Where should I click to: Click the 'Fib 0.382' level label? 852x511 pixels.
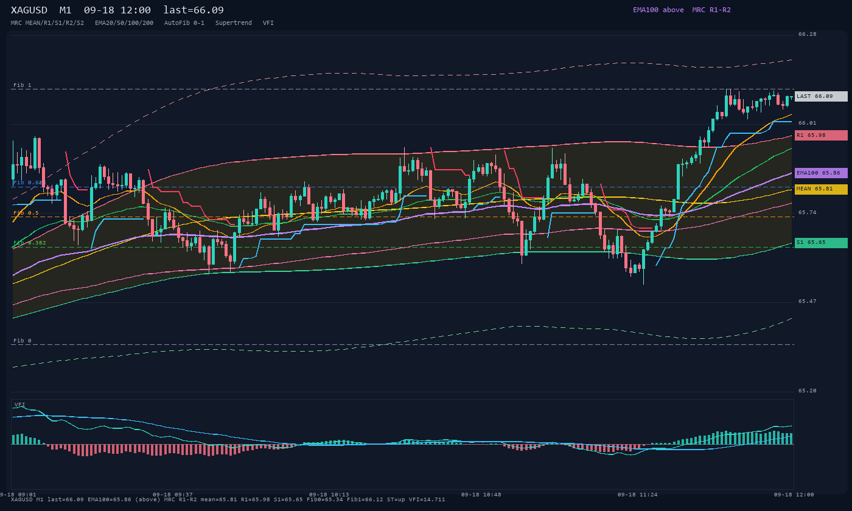[30, 243]
